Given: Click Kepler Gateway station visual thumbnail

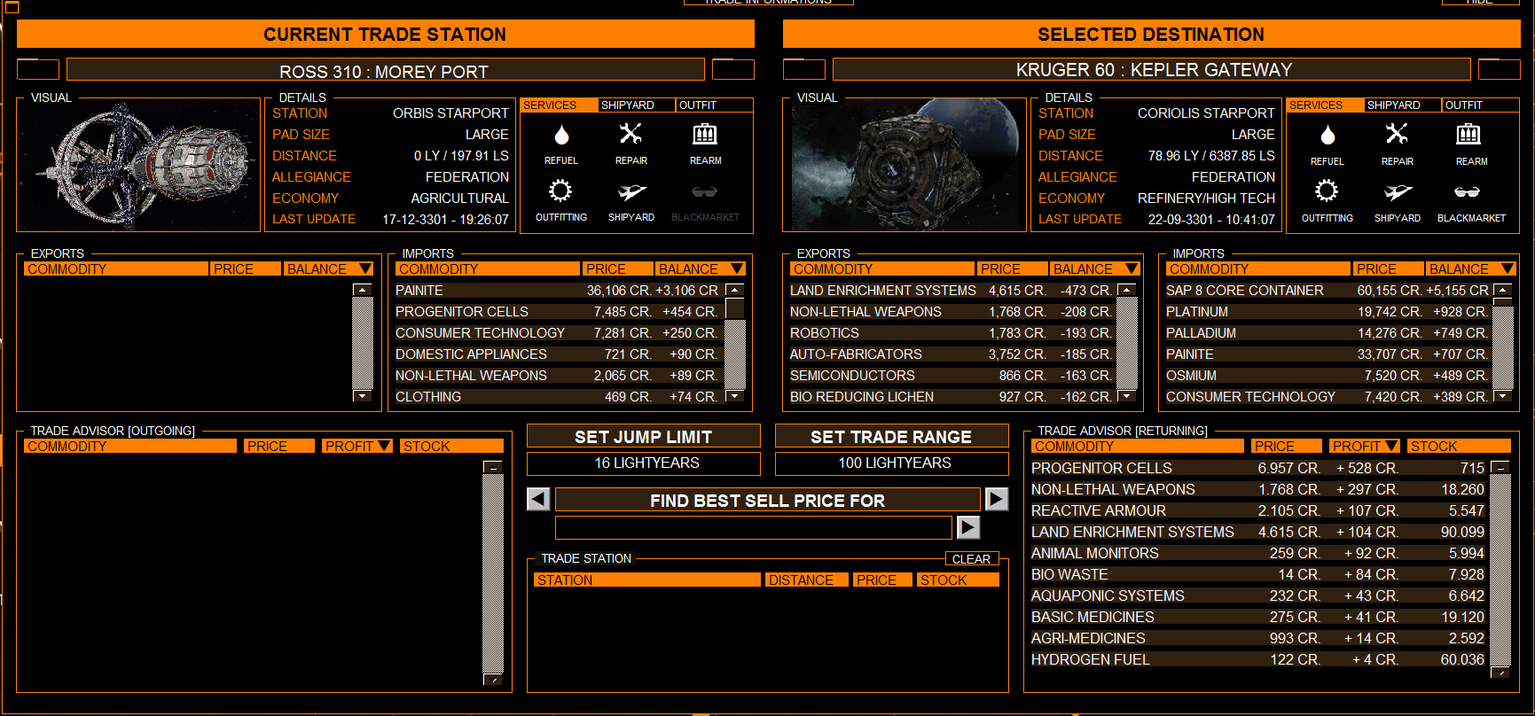Looking at the screenshot, I should [905, 165].
